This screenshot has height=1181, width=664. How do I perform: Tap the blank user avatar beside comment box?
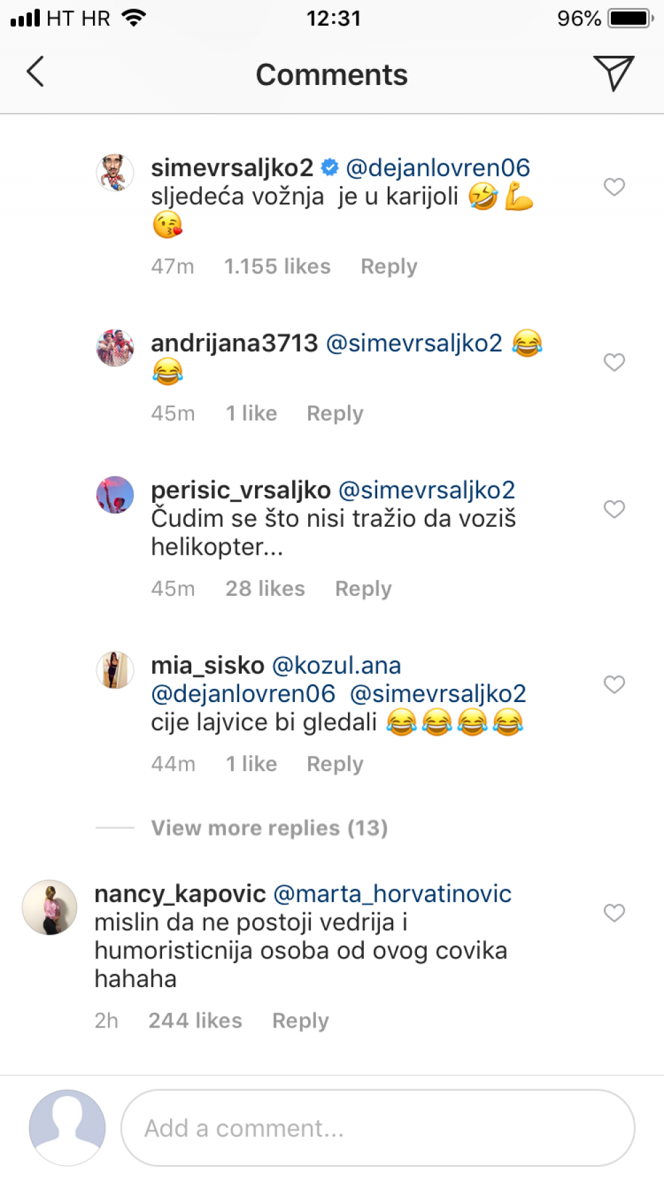pyautogui.click(x=67, y=1128)
